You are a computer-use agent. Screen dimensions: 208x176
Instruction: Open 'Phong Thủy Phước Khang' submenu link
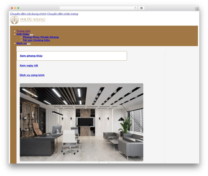tap(41, 37)
